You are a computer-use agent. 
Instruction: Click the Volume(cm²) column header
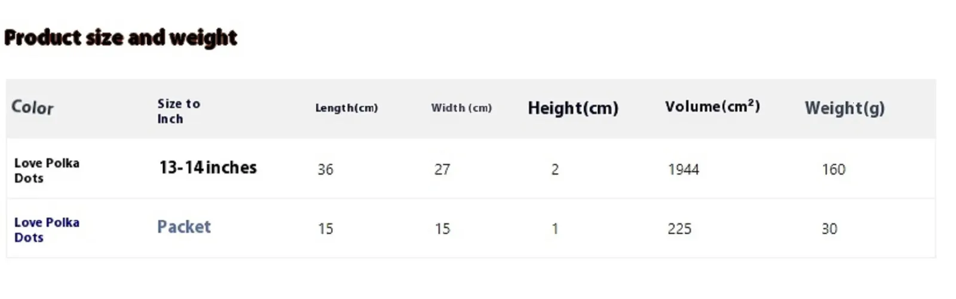coord(712,107)
